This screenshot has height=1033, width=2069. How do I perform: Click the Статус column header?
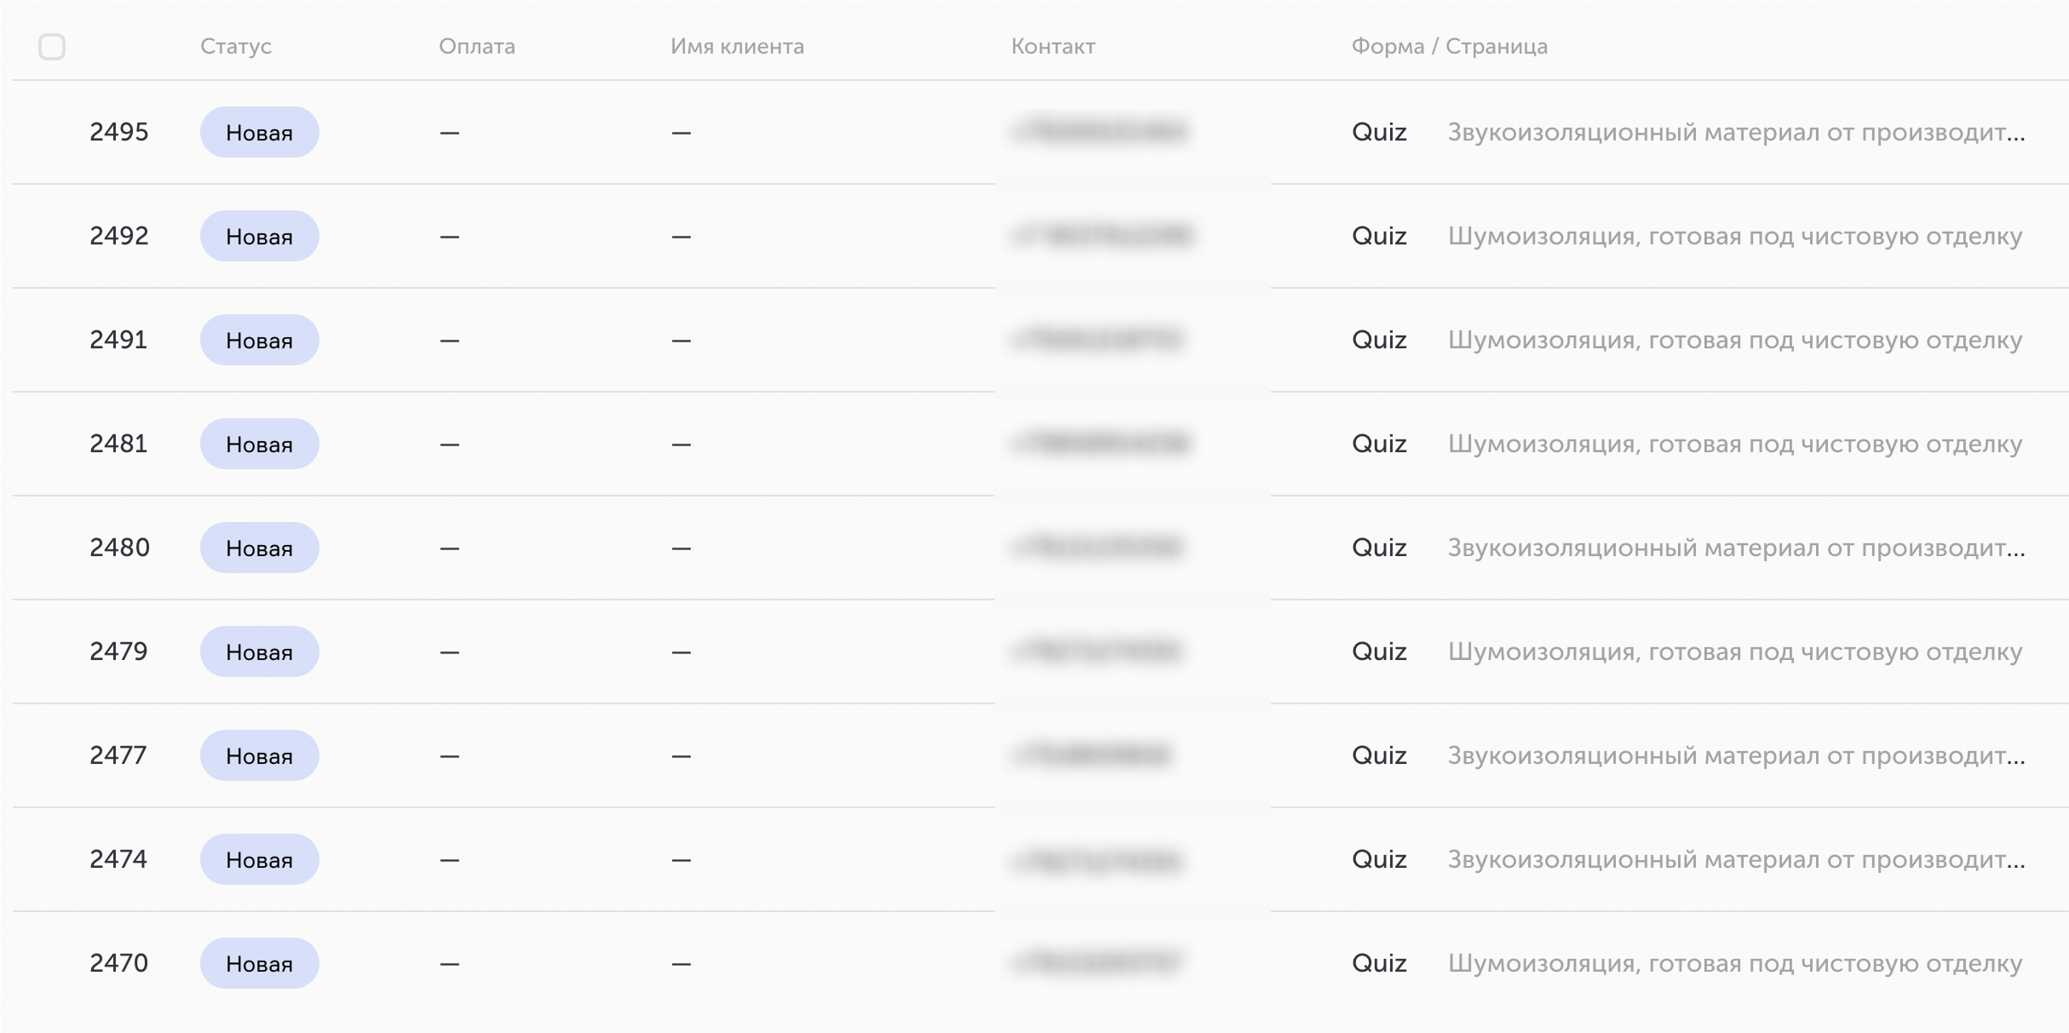point(236,46)
